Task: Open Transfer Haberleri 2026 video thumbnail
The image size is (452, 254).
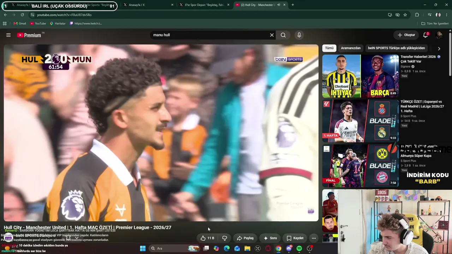Action: coord(361,76)
